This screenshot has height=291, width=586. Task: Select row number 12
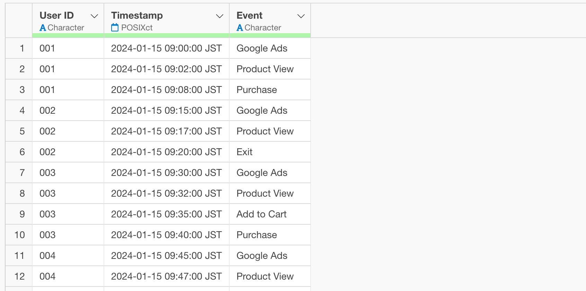[19, 276]
